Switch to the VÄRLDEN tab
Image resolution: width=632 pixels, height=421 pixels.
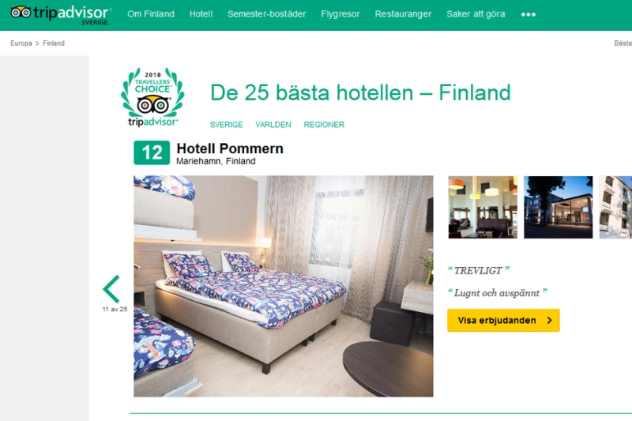[x=273, y=125]
